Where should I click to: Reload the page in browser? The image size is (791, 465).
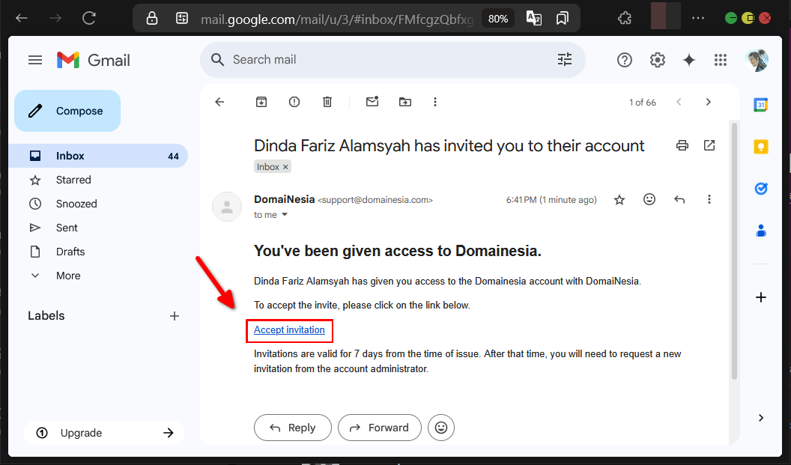tap(89, 19)
